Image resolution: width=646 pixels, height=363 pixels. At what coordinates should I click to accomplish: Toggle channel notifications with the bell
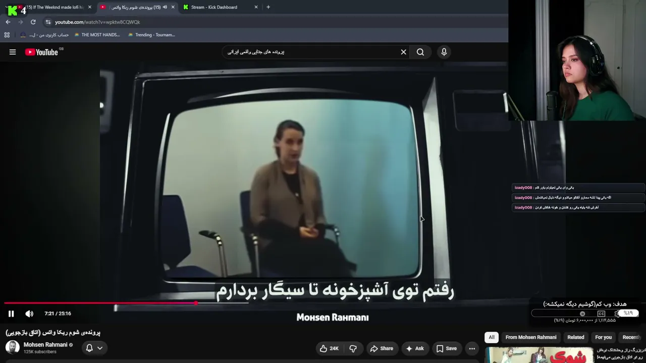coord(89,348)
